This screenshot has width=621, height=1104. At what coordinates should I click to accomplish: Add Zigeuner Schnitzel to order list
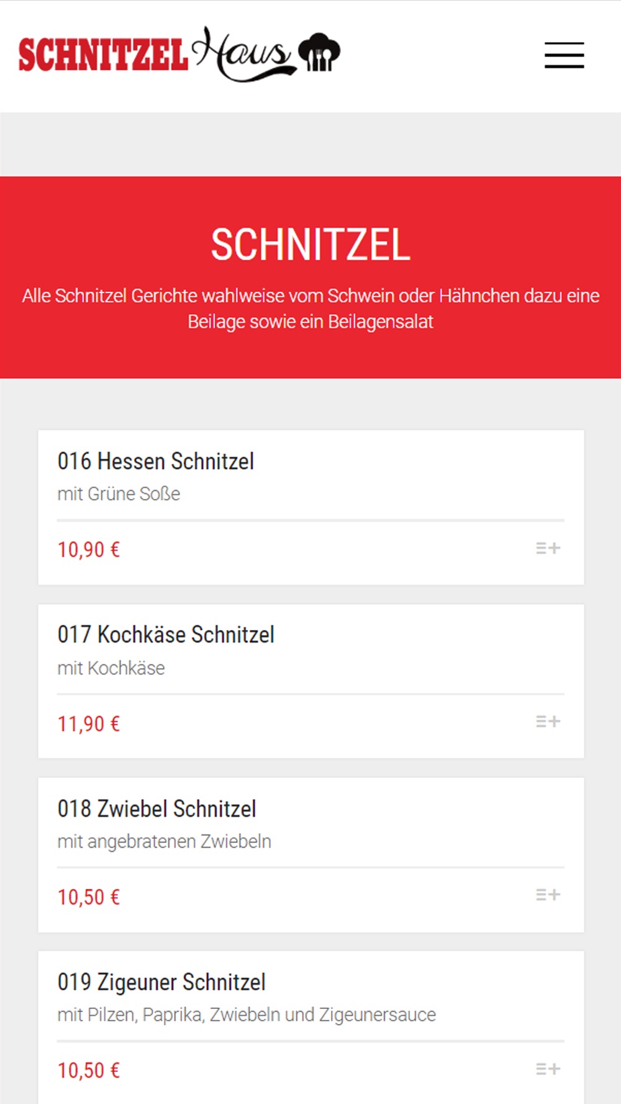pos(548,1069)
